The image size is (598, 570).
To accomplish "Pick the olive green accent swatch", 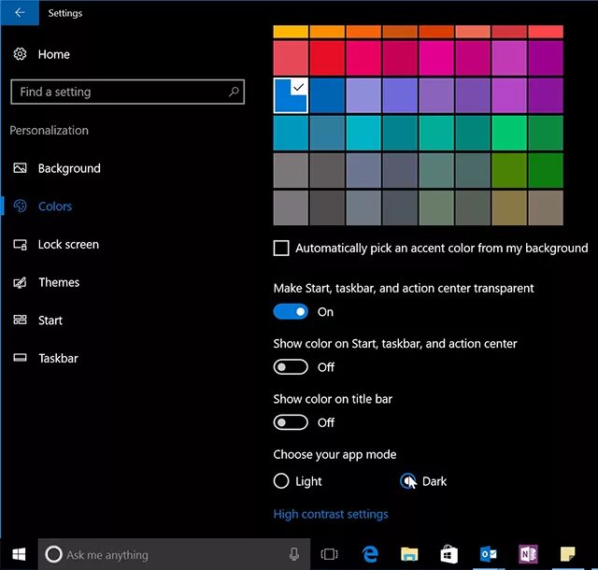I will (509, 170).
